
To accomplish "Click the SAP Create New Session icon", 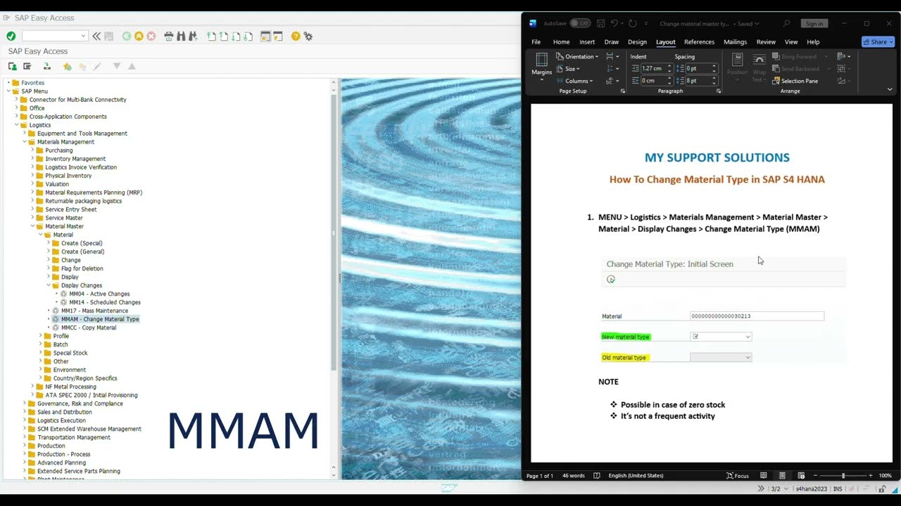I will (265, 36).
